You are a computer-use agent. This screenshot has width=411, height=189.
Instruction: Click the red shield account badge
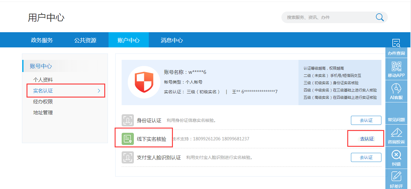pos(144,82)
